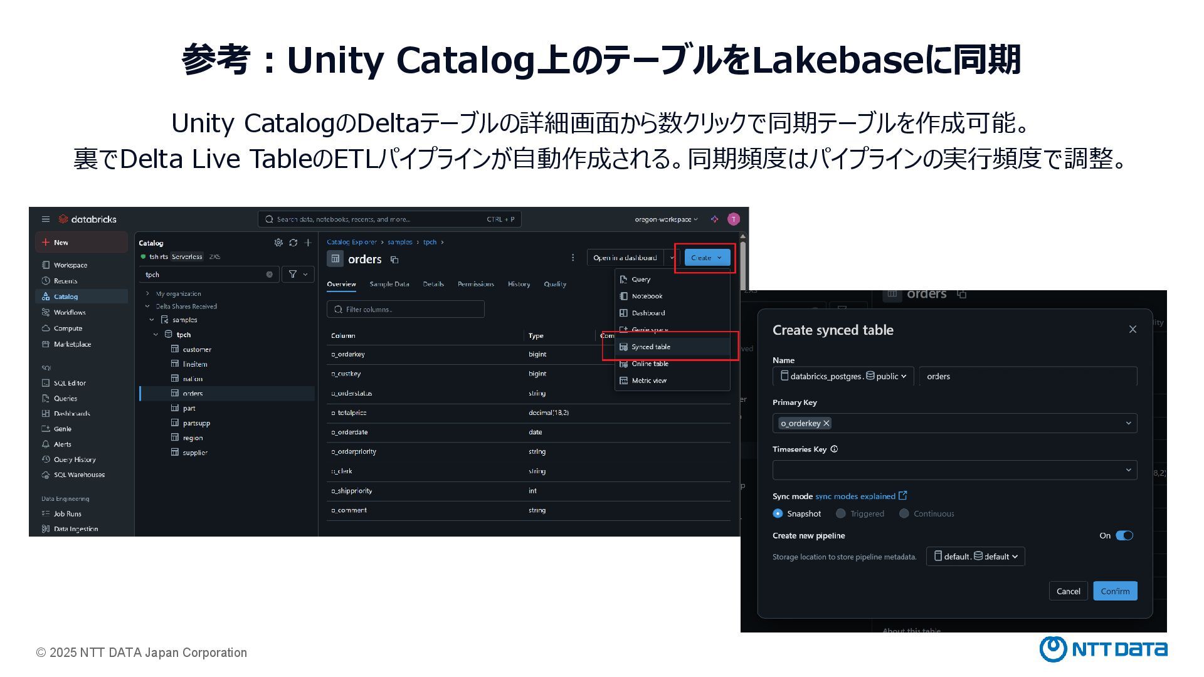Choose Online table from Create menu
The height and width of the screenshot is (677, 1204).
click(672, 364)
